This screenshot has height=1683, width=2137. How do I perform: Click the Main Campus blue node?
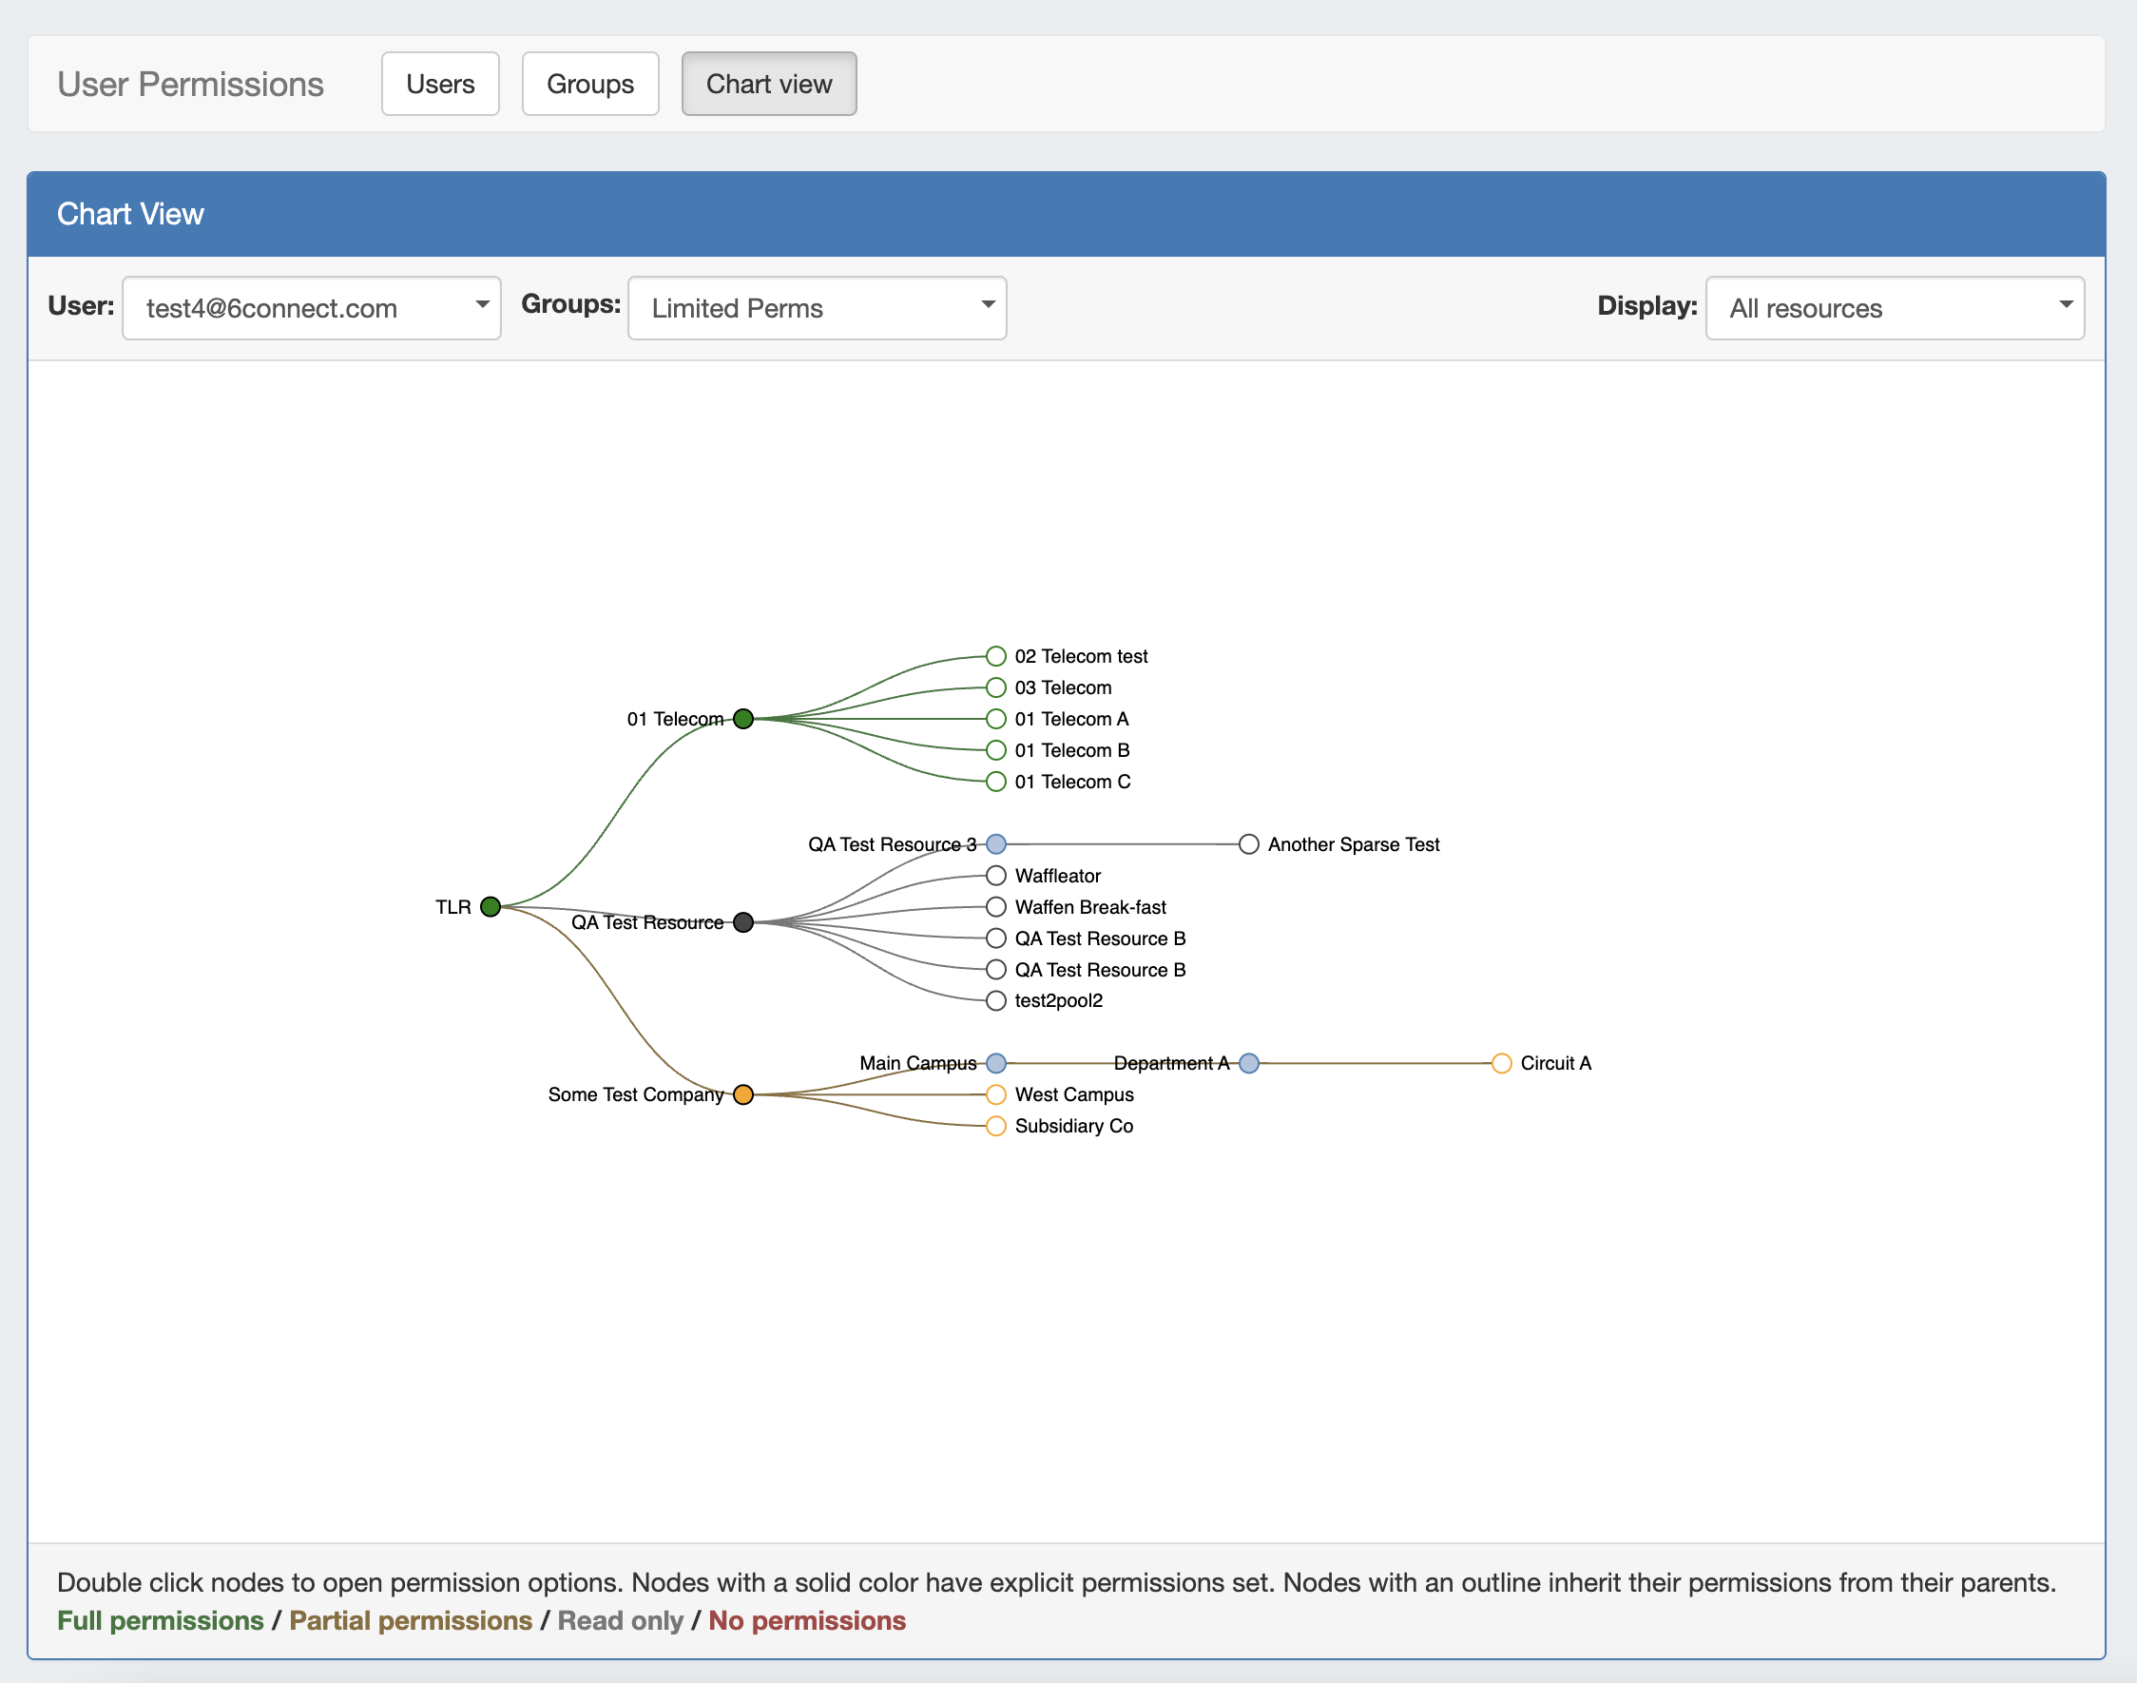[996, 1063]
